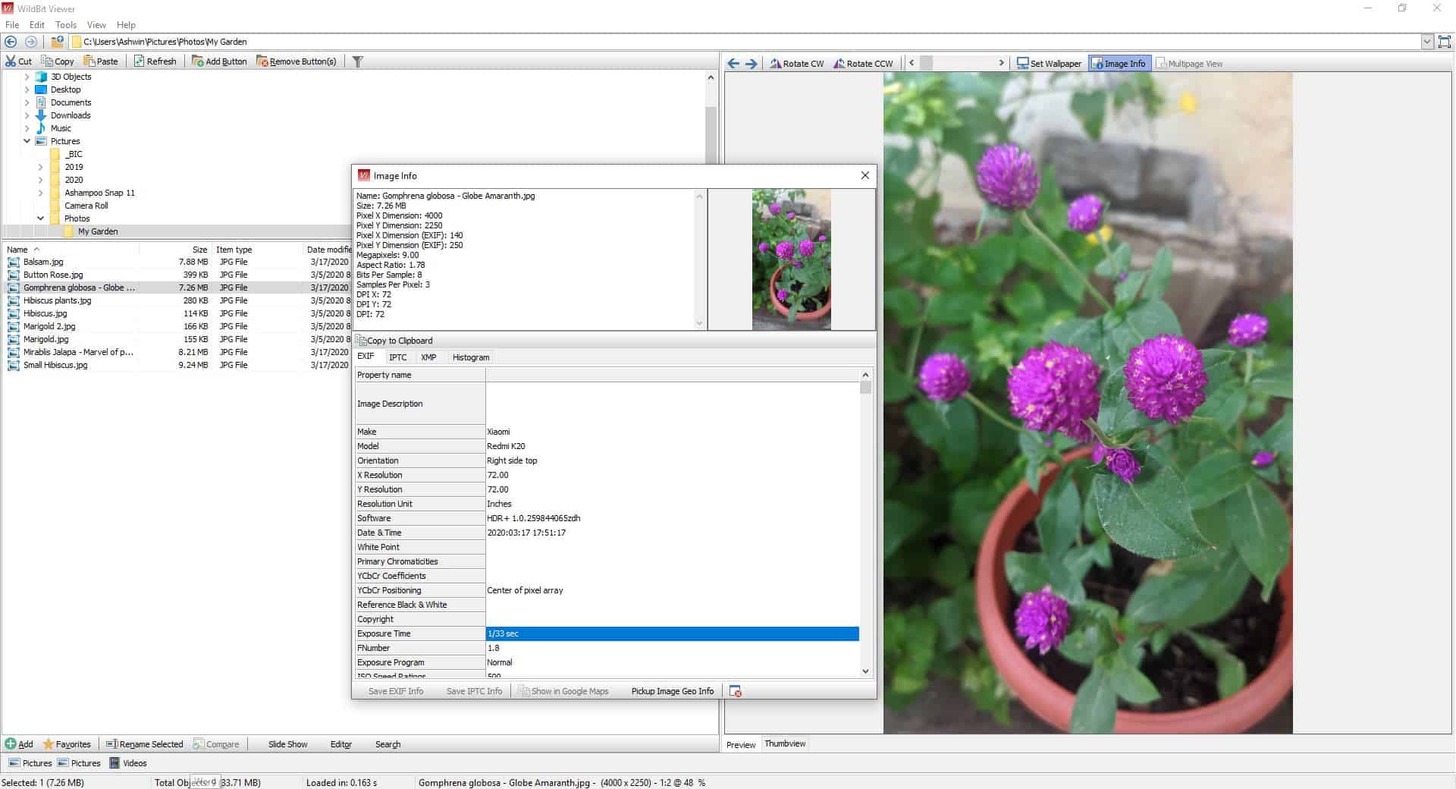Expand the 2019 folder
Viewport: 1456px width, 789px height.
[x=40, y=167]
